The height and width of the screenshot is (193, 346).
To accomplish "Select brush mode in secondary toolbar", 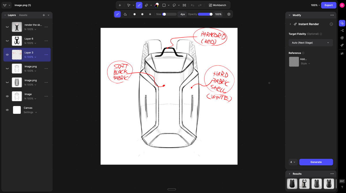I will pyautogui.click(x=117, y=14).
